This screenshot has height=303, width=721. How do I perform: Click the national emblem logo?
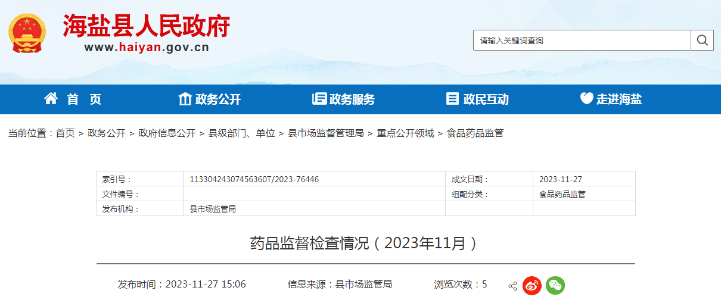tap(27, 33)
